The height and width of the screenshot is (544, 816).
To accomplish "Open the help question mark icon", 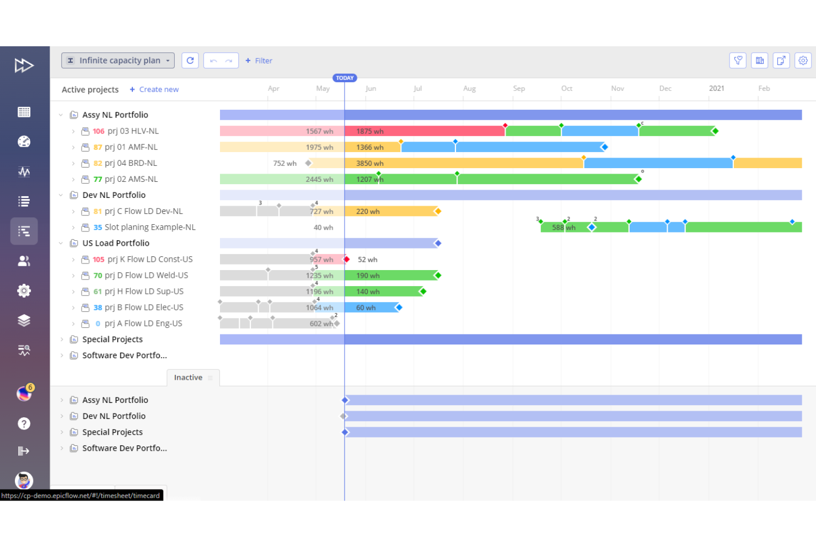I will coord(24,423).
